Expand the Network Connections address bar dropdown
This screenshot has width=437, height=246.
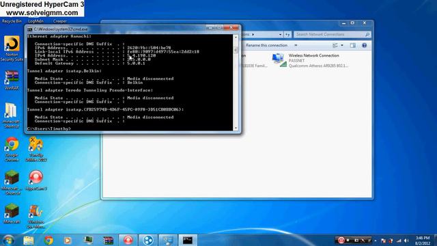pyautogui.click(x=280, y=34)
